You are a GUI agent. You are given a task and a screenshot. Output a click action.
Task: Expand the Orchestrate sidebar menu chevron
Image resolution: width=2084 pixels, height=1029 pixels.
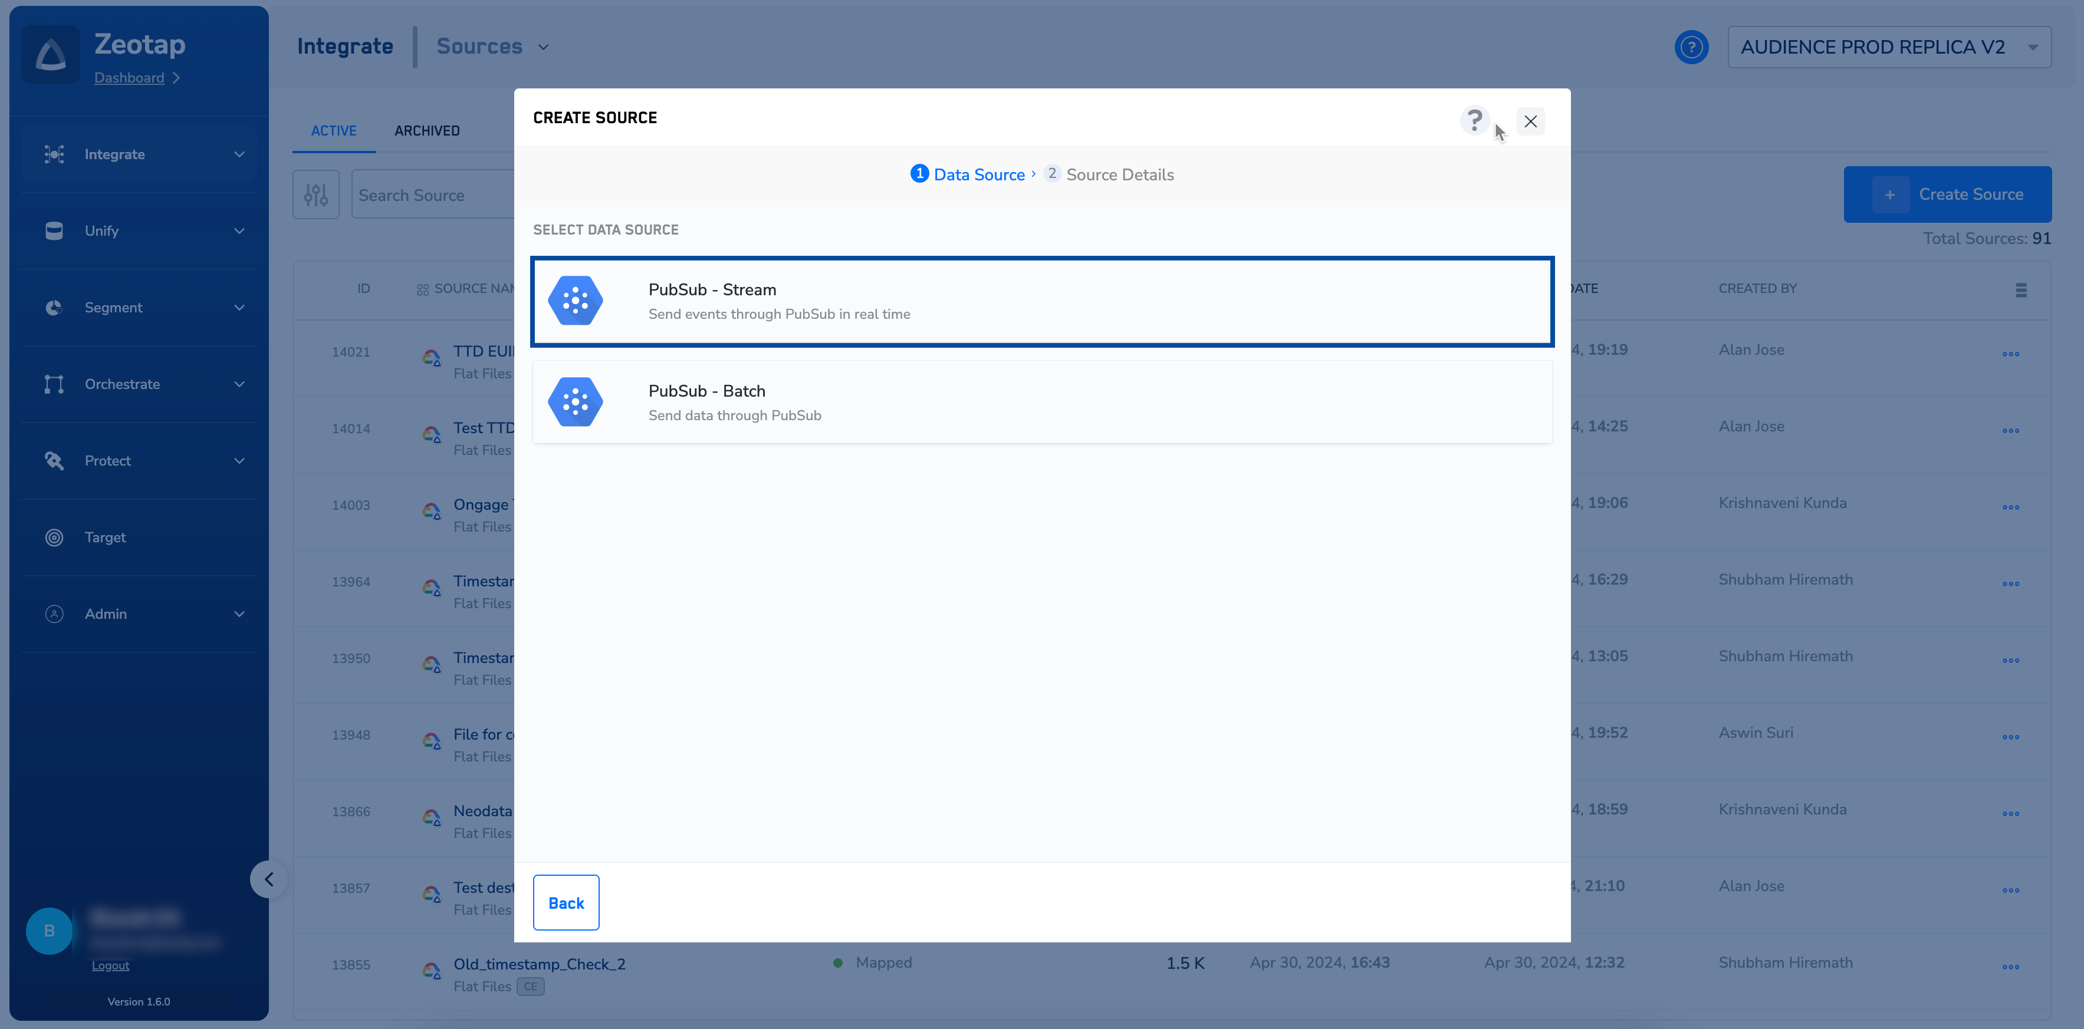pyautogui.click(x=239, y=384)
